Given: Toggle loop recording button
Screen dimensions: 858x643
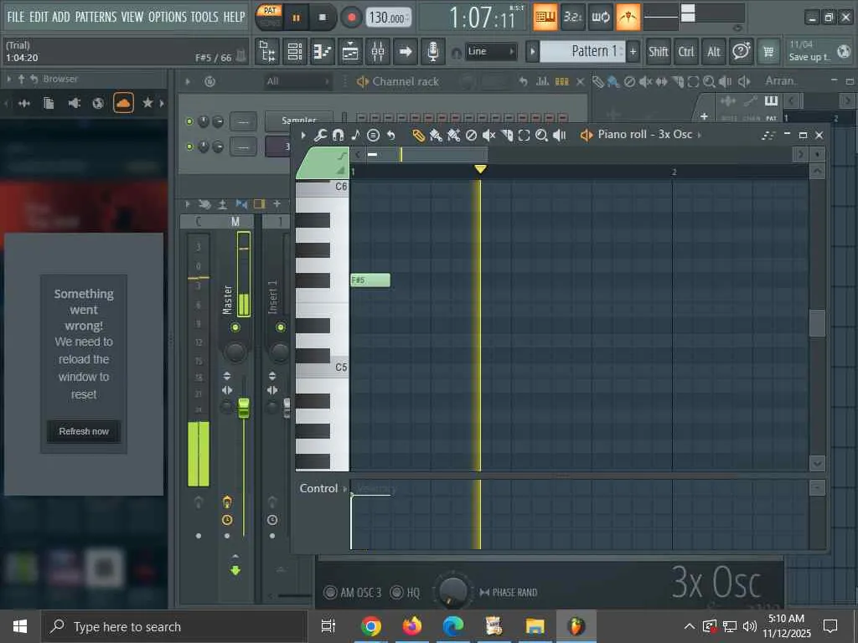Looking at the screenshot, I should click(600, 17).
